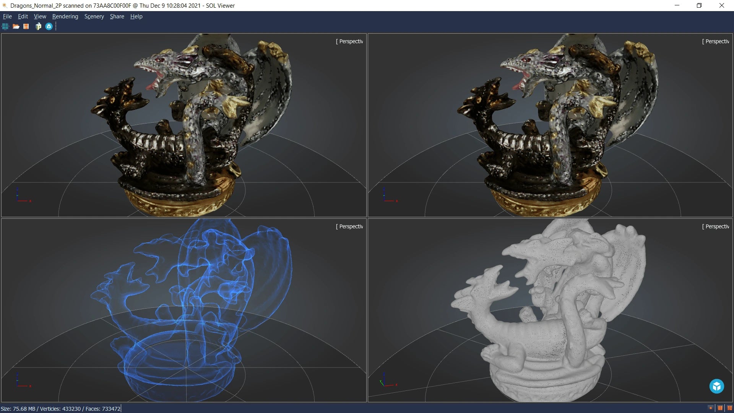The height and width of the screenshot is (413, 734).
Task: Open a scan with the folder icon
Action: [x=16, y=26]
